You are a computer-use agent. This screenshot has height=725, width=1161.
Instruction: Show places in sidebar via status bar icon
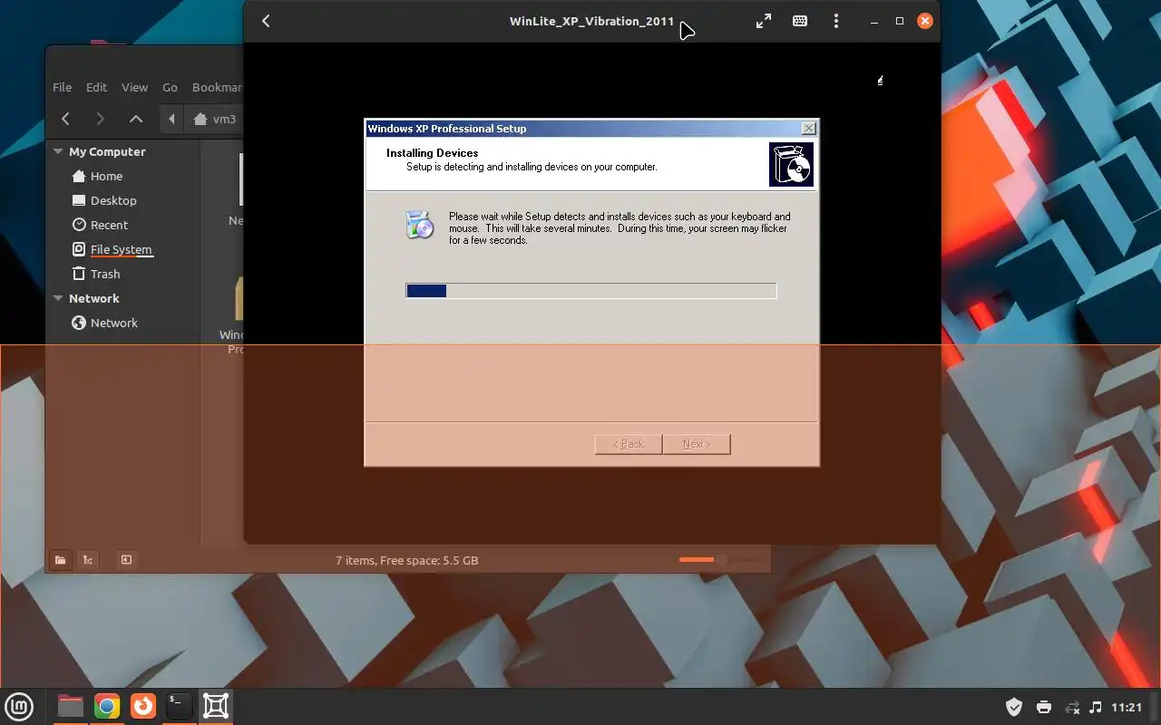(60, 560)
